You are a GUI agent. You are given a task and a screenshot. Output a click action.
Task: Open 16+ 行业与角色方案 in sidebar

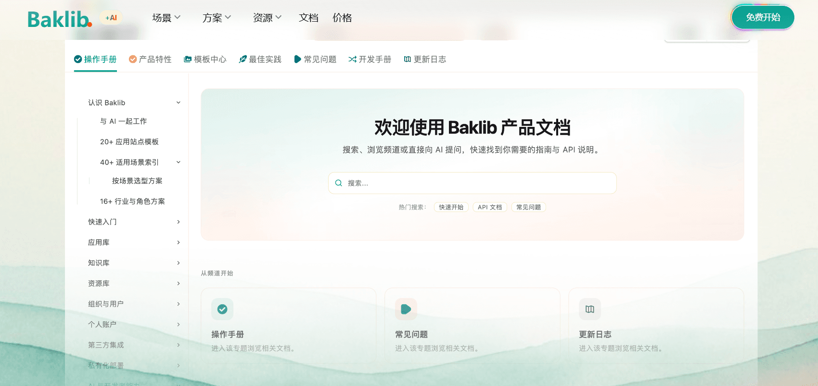click(132, 201)
